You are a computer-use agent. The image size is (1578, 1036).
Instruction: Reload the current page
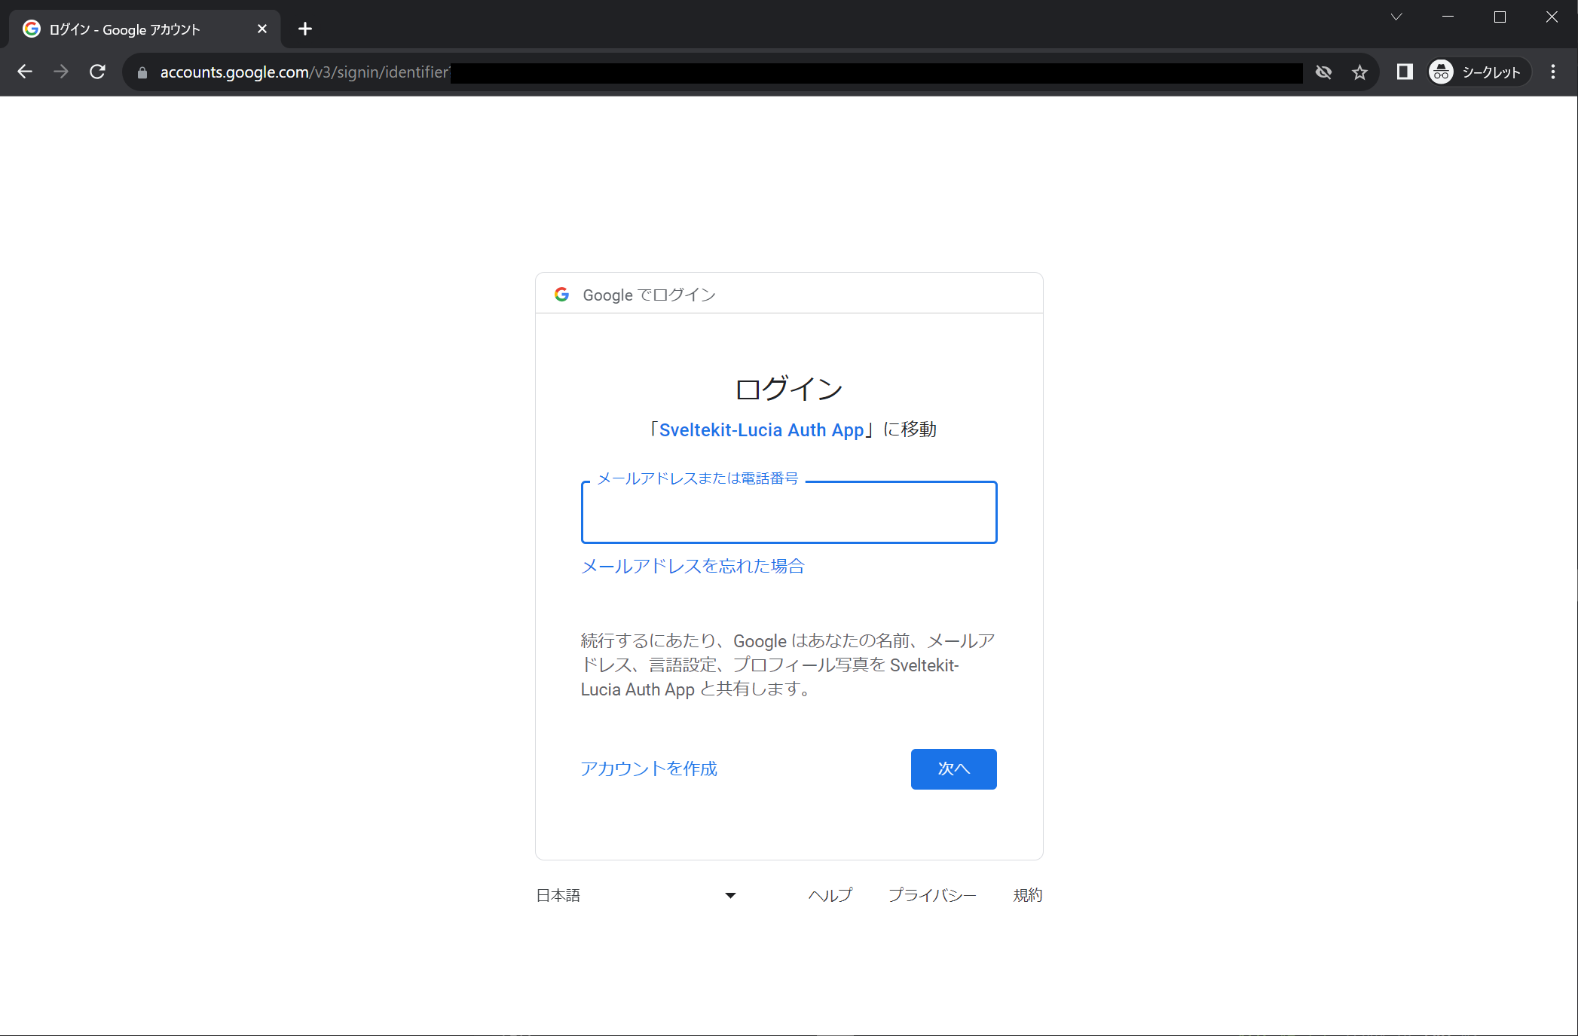(97, 72)
